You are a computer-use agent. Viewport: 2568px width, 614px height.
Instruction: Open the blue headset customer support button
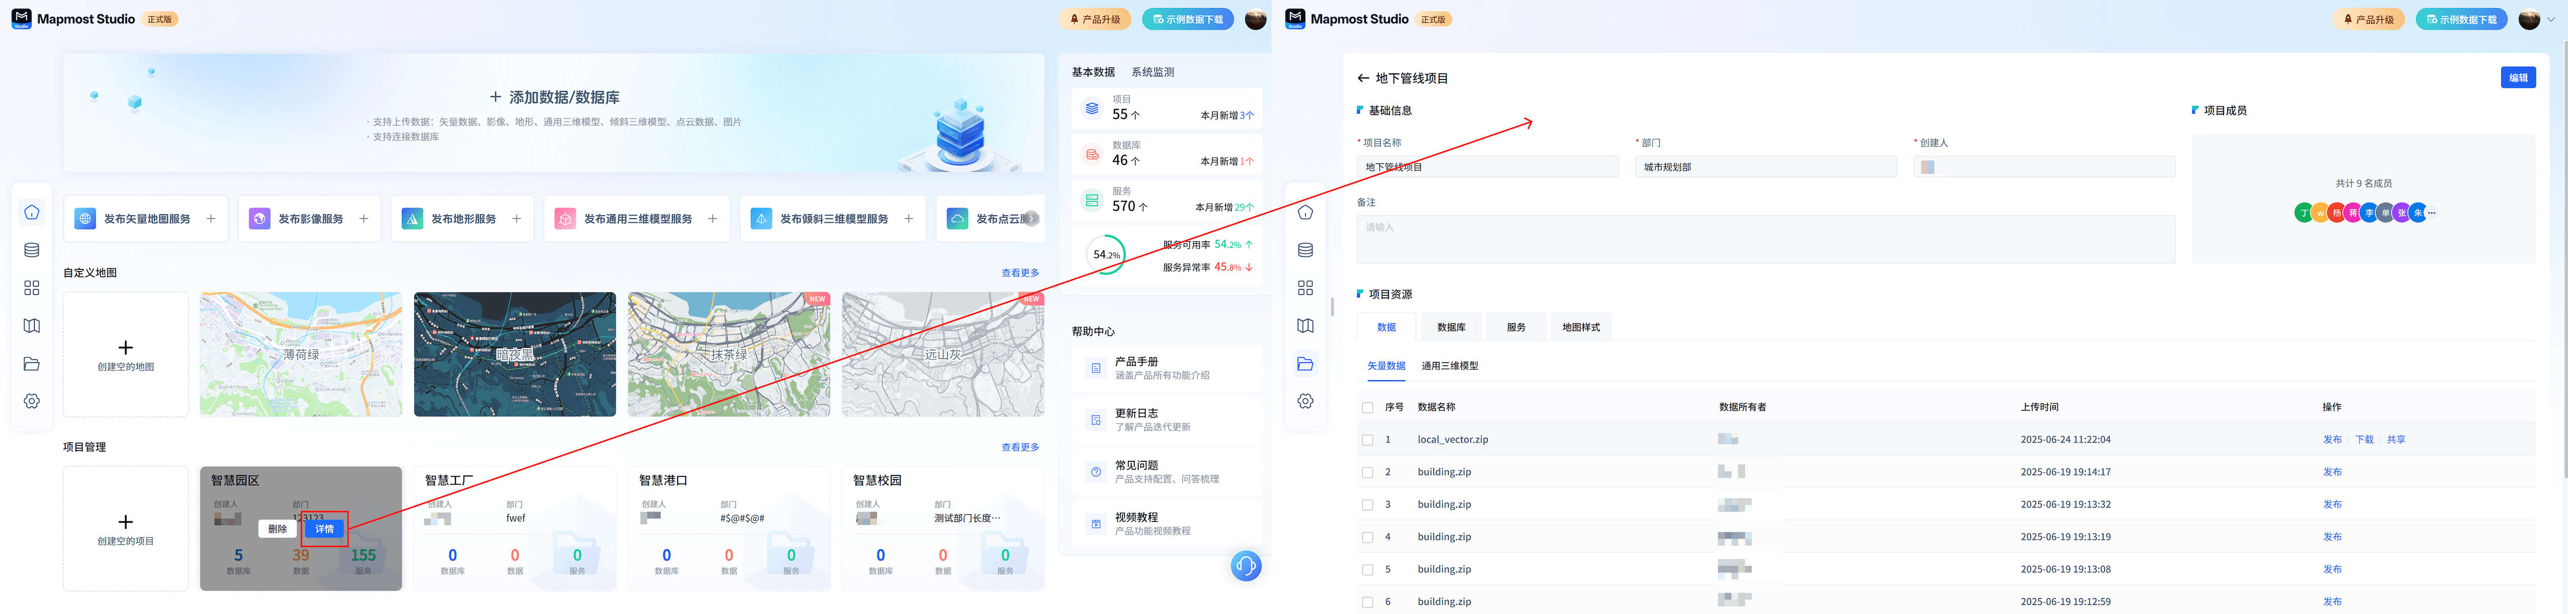coord(1245,566)
